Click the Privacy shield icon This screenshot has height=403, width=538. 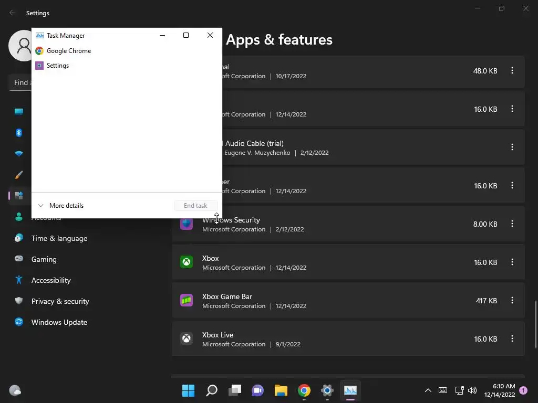point(19,301)
